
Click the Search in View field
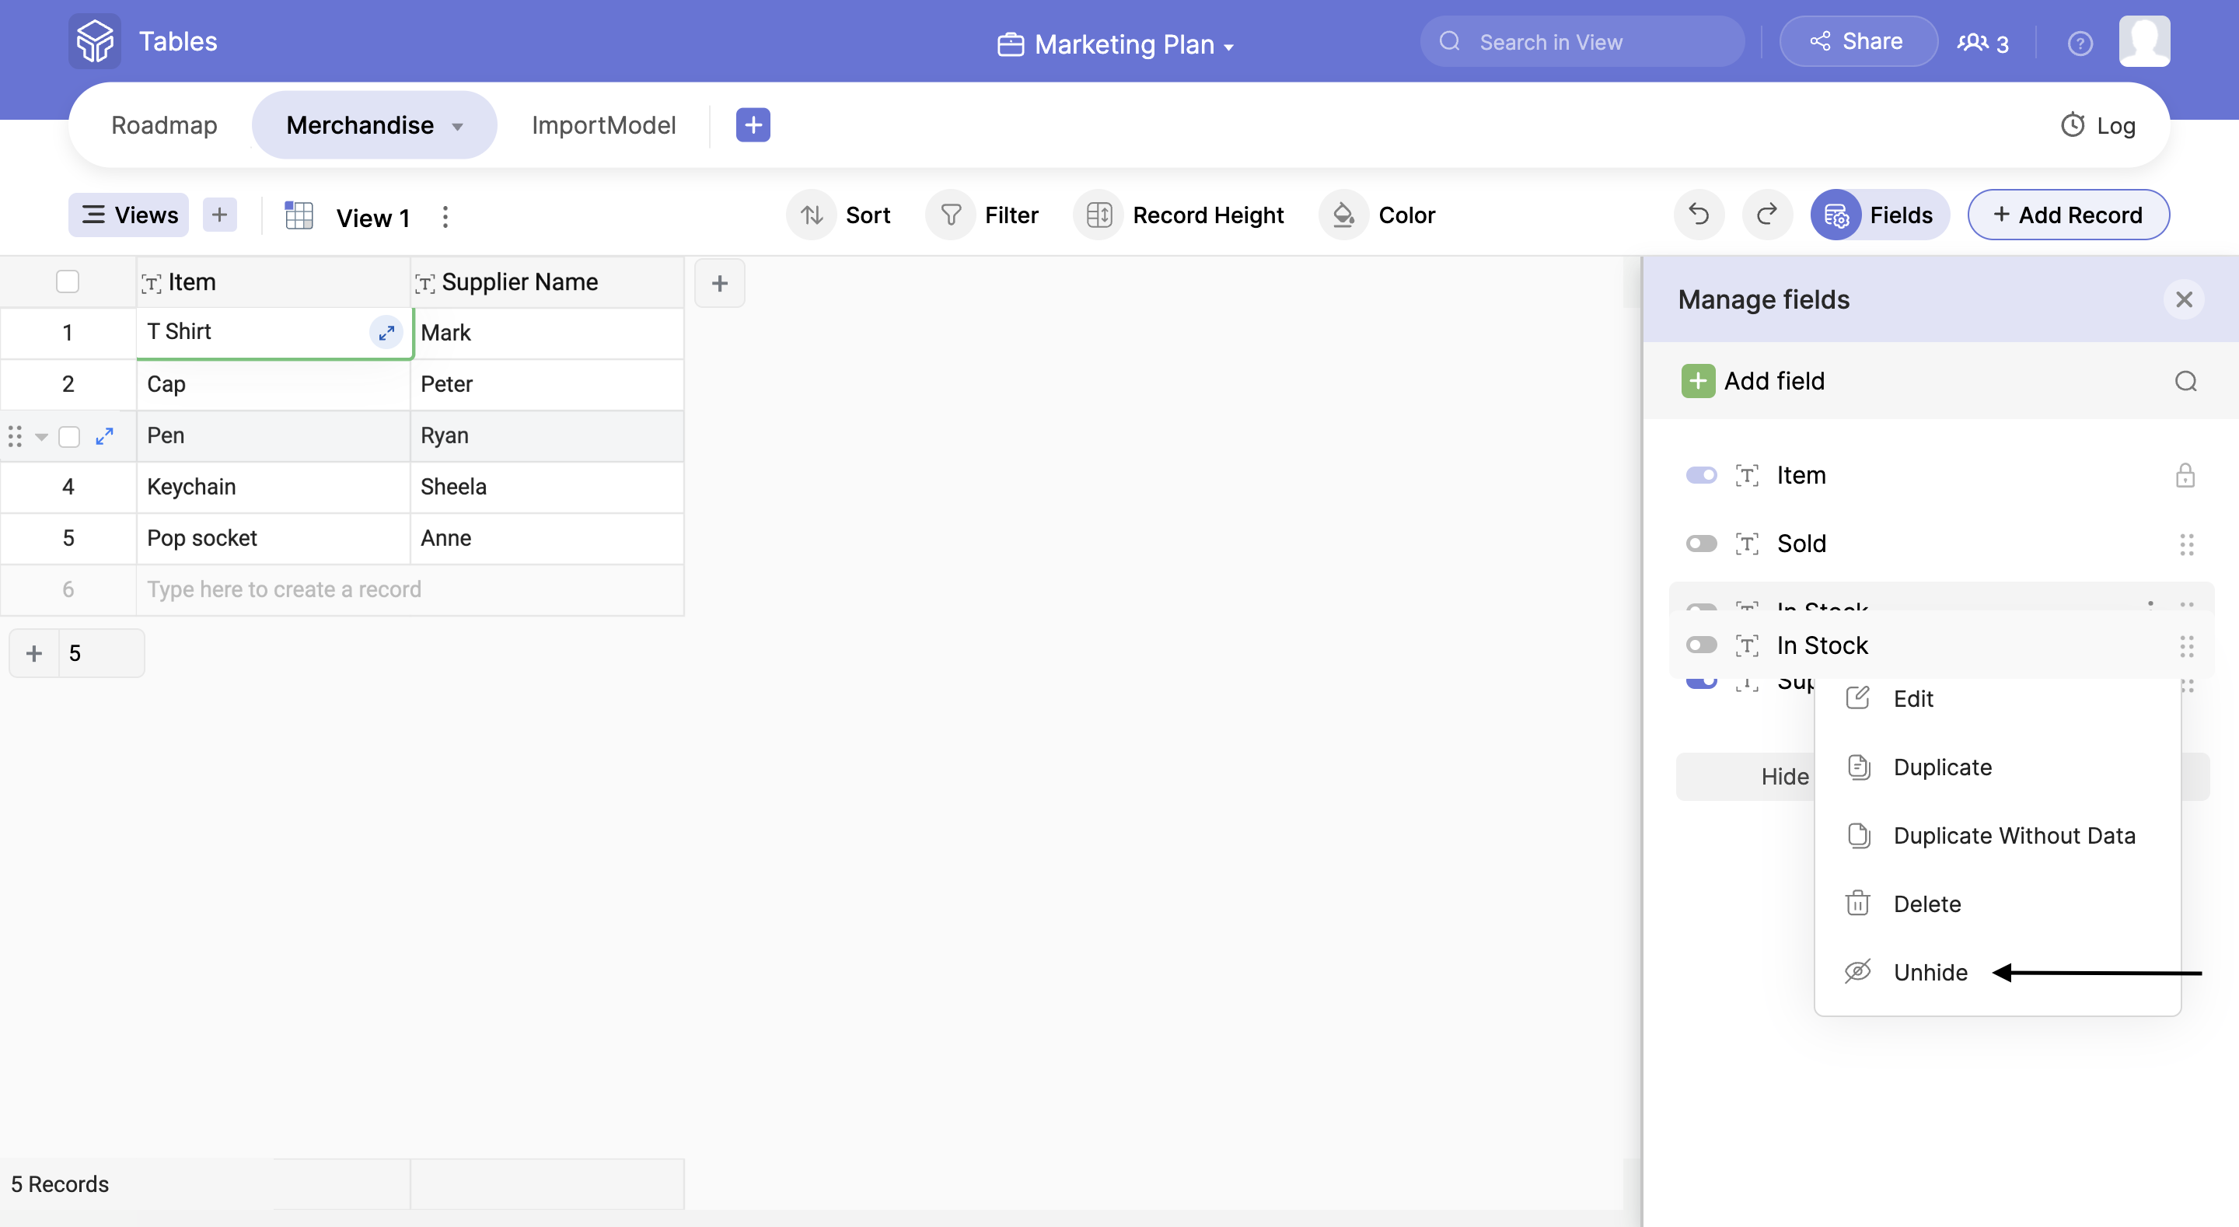1582,42
